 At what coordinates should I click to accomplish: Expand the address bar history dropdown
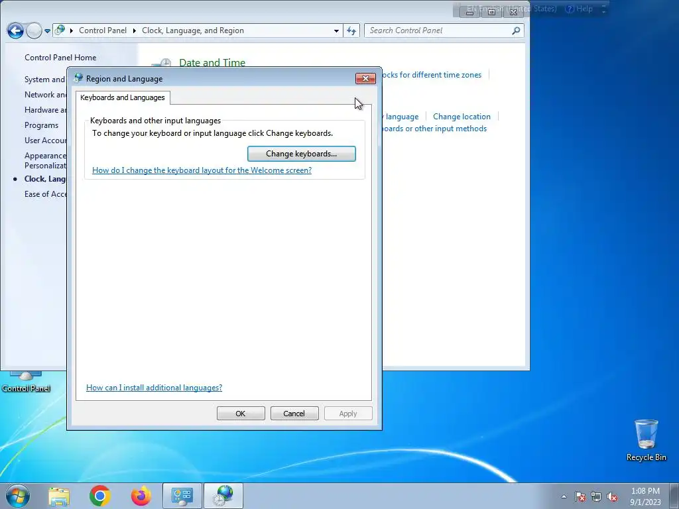pos(336,30)
